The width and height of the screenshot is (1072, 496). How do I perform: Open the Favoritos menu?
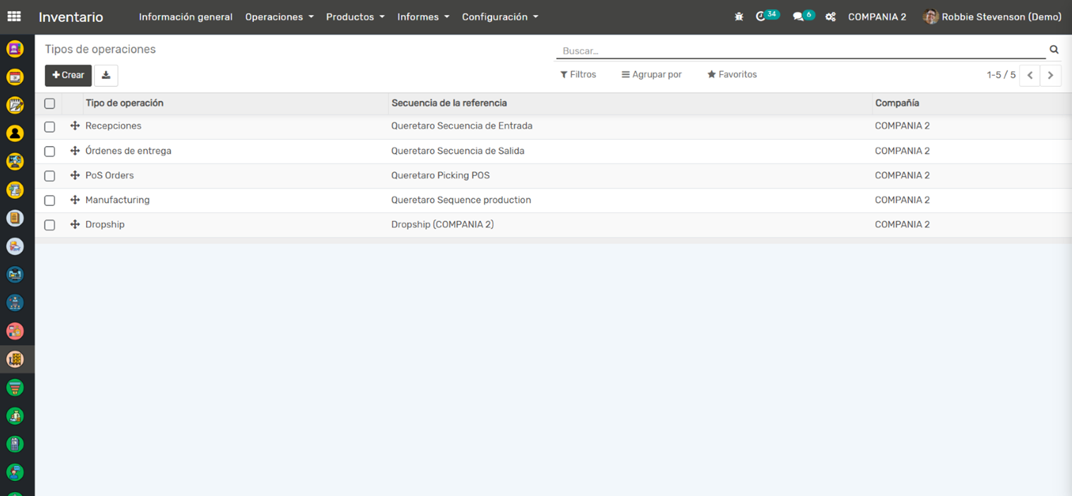[x=732, y=75]
